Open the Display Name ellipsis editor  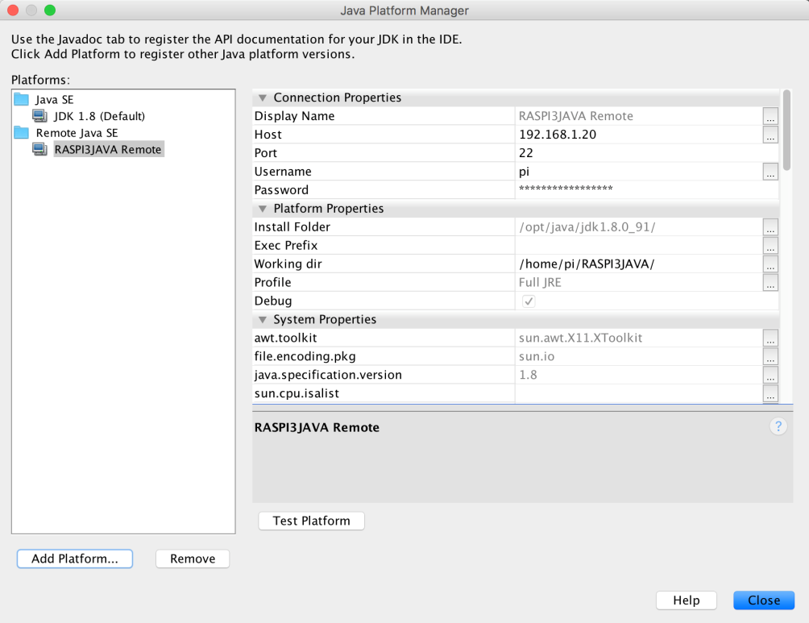tap(770, 116)
